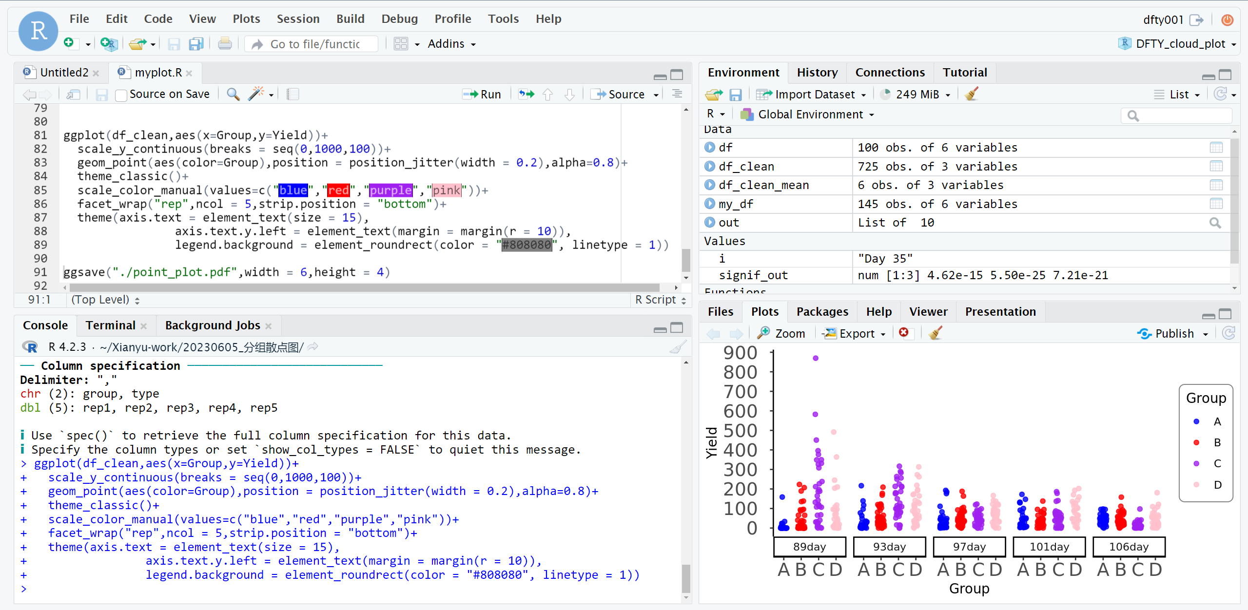The height and width of the screenshot is (610, 1248).
Task: Click the Go to previous section arrow
Action: [x=548, y=94]
